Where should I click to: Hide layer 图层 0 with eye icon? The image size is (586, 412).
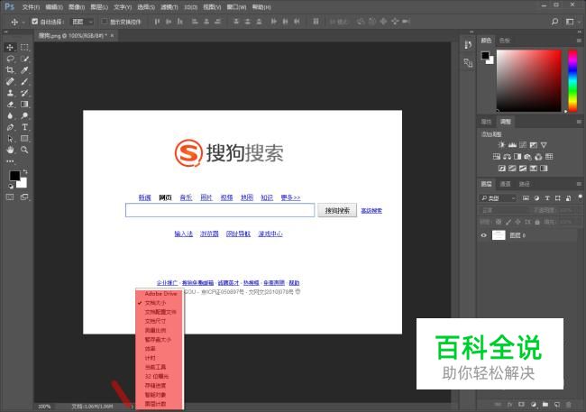click(484, 235)
